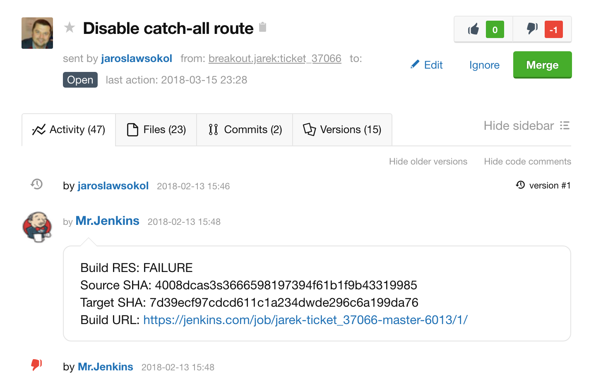This screenshot has height=384, width=596.
Task: Click the pencil Edit icon
Action: pos(415,64)
